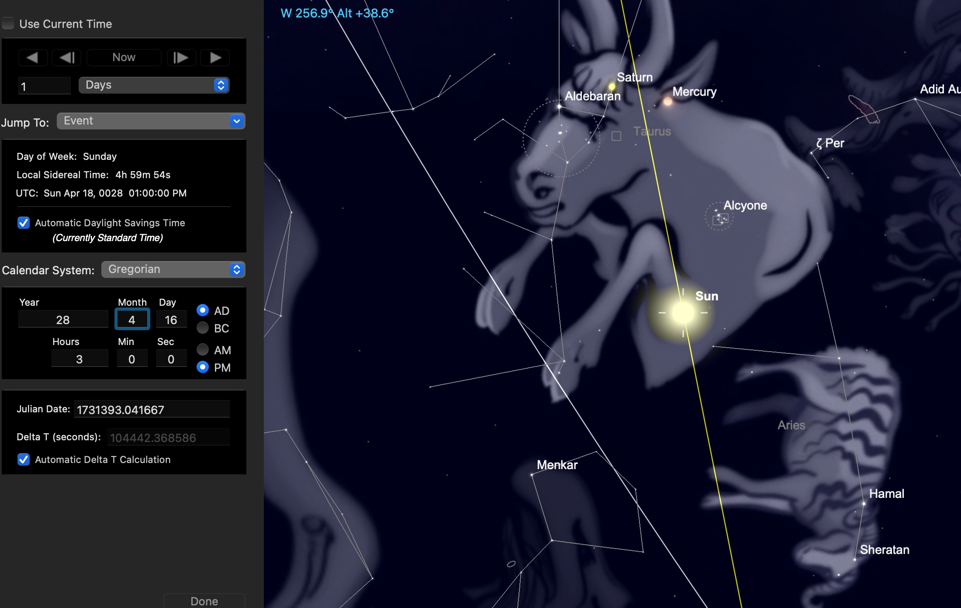The height and width of the screenshot is (608, 961).
Task: Open the Days time unit dropdown
Action: click(x=154, y=85)
